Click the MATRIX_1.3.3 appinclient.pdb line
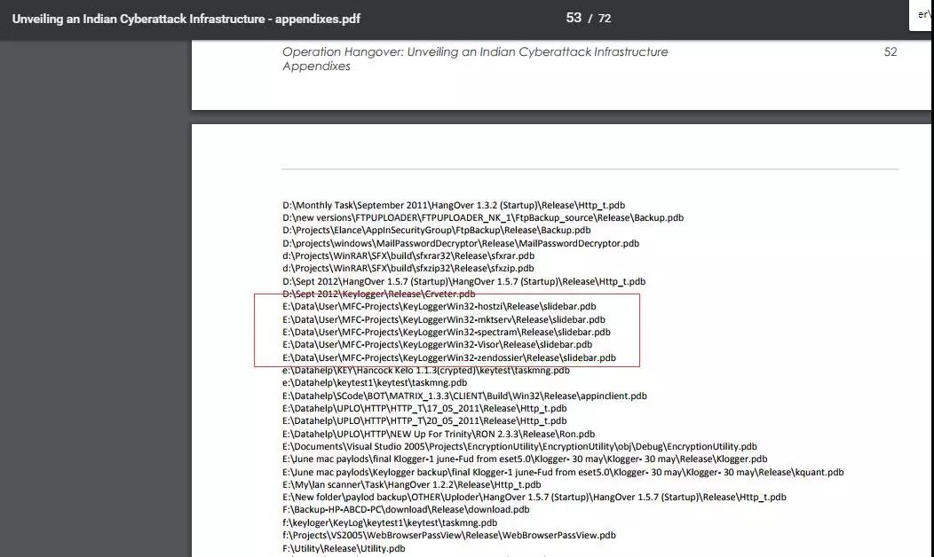Image resolution: width=934 pixels, height=557 pixels. tap(464, 396)
